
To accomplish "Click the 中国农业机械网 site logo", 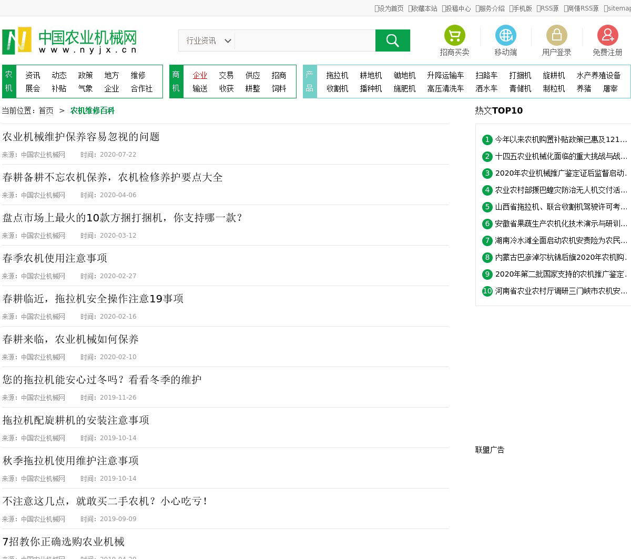I will click(70, 40).
